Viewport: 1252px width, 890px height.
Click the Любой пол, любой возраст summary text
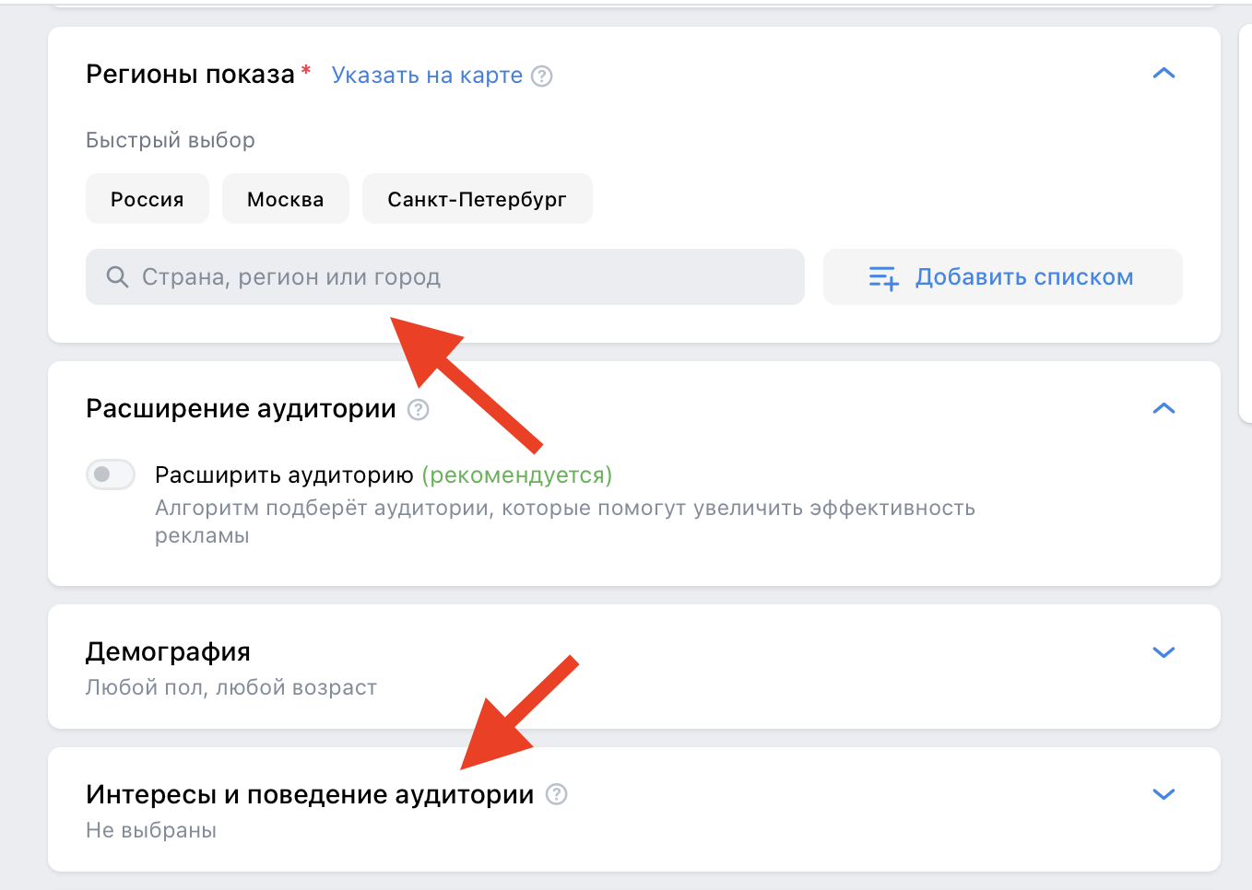pyautogui.click(x=230, y=687)
